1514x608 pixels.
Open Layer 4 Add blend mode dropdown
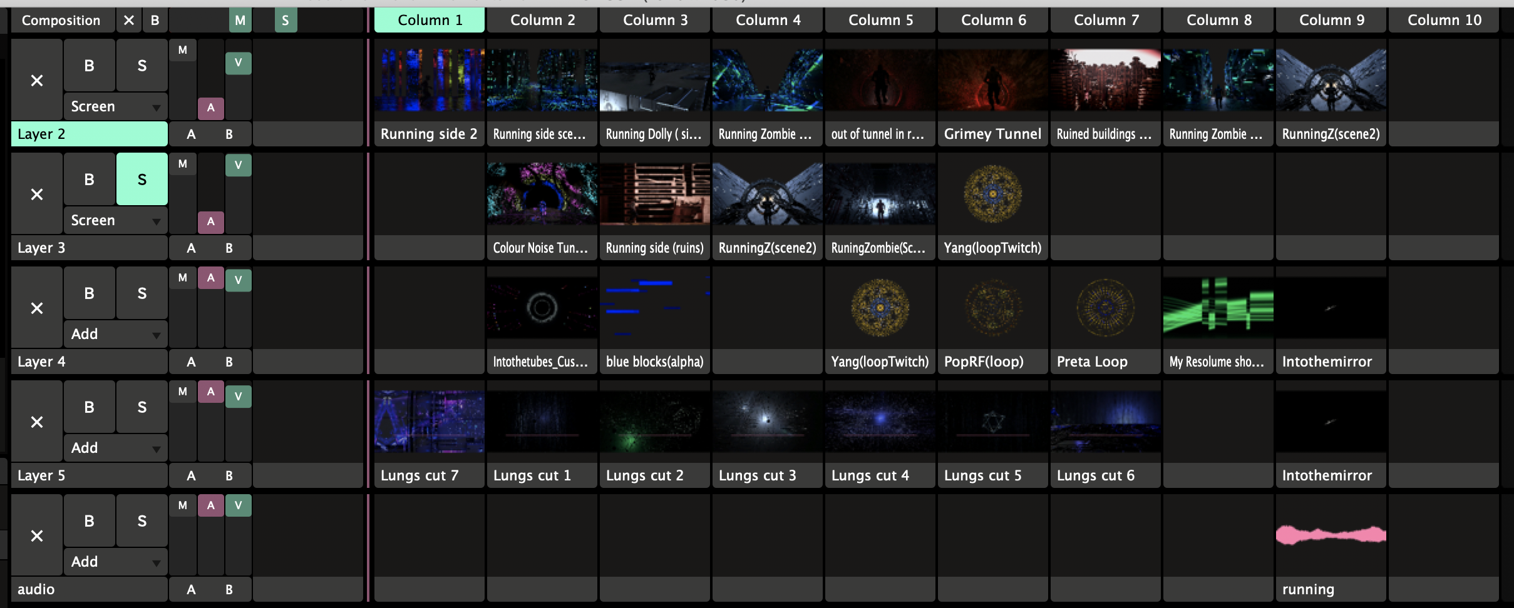[115, 335]
